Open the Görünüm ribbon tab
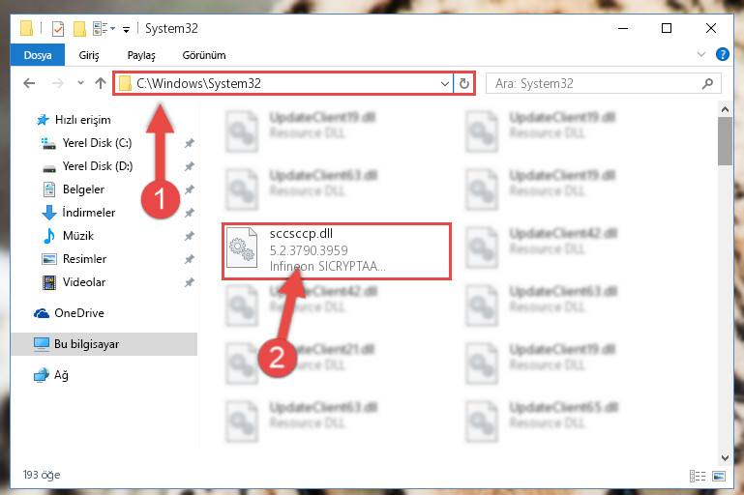 (x=204, y=55)
